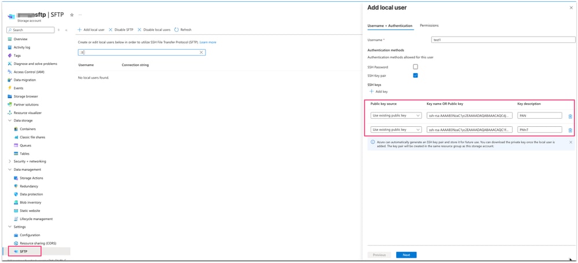Click the Data migration icon
578x263 pixels.
point(10,80)
